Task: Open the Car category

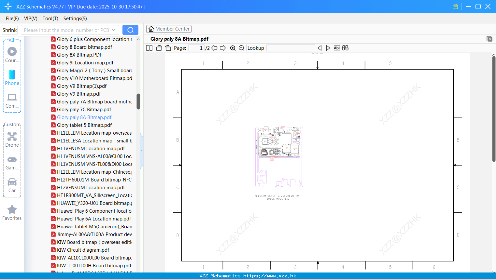Action: tap(12, 186)
